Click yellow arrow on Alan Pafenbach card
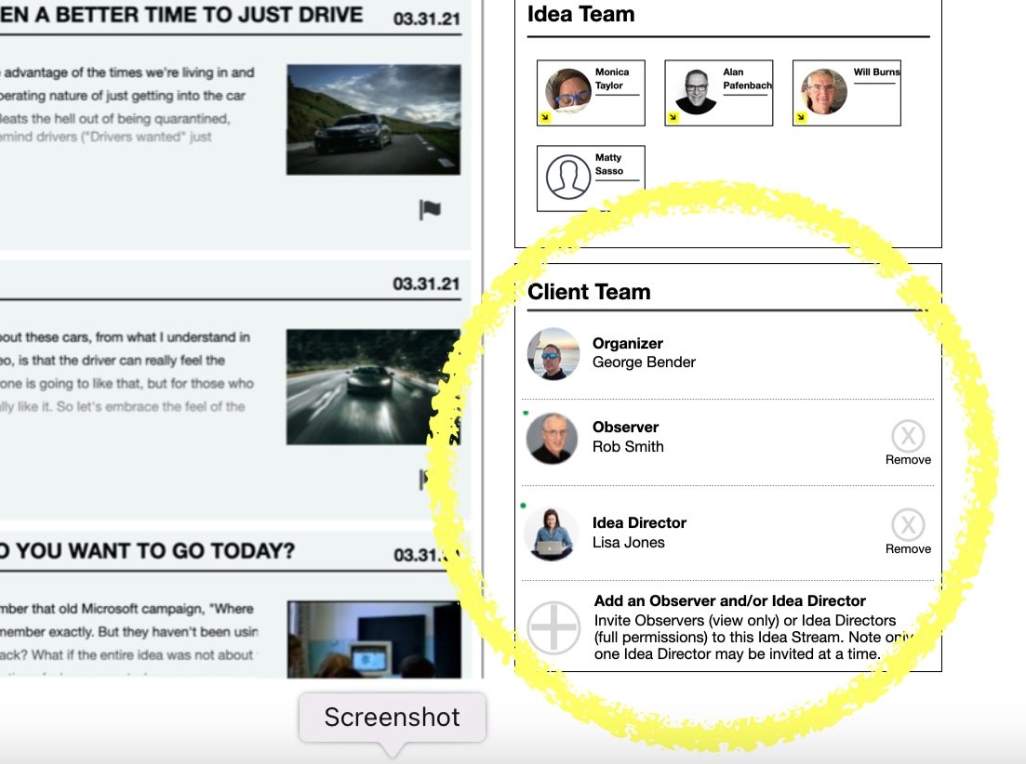 (x=673, y=117)
